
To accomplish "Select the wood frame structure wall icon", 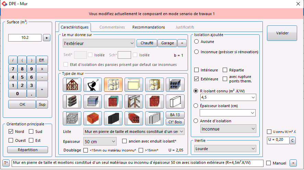I will point(134,102).
